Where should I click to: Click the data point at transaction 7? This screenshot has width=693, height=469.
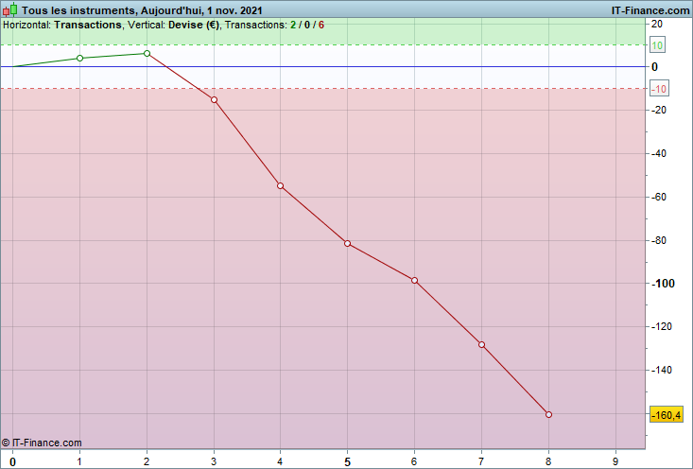(x=482, y=345)
